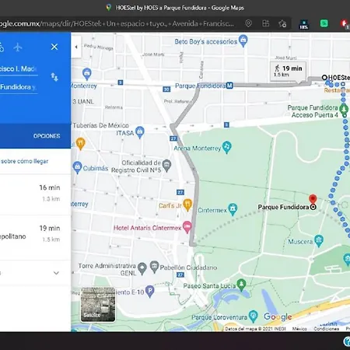Click México link in map footer
The height and width of the screenshot is (350, 350).
pyautogui.click(x=299, y=329)
